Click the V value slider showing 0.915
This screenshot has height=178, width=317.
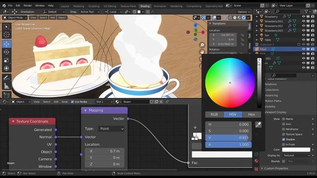click(228, 137)
